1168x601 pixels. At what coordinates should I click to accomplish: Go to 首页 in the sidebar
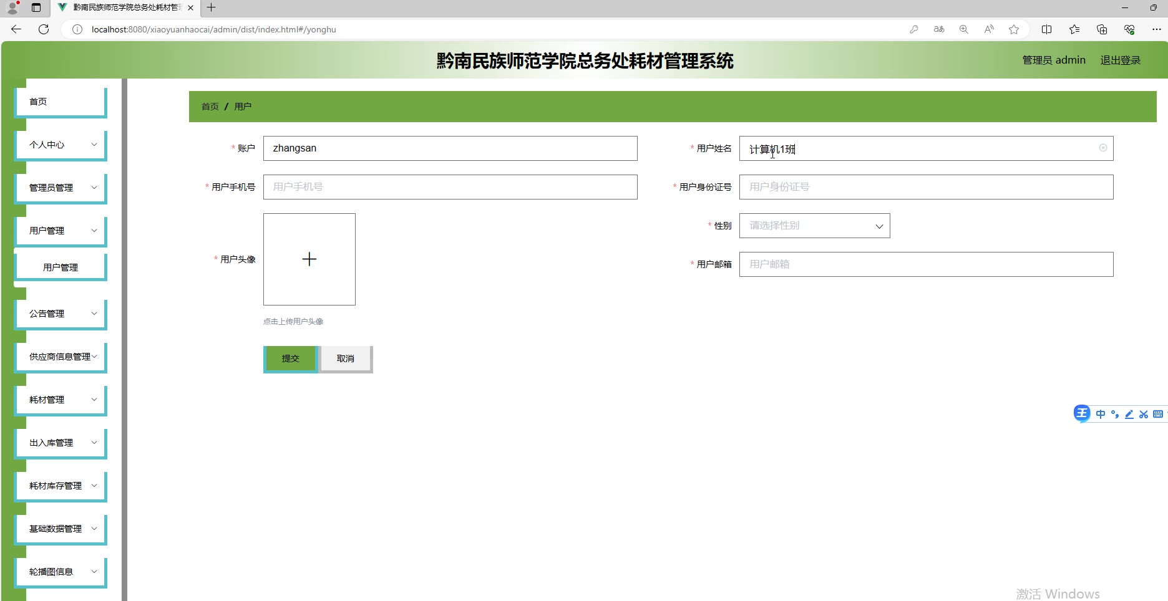tap(62, 102)
